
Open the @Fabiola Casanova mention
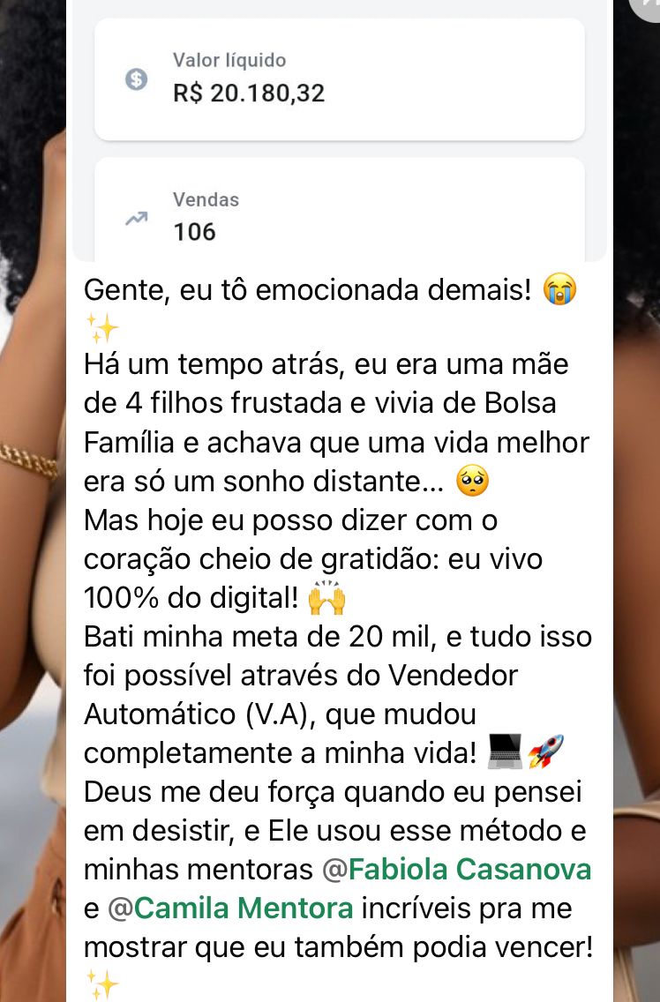[457, 869]
